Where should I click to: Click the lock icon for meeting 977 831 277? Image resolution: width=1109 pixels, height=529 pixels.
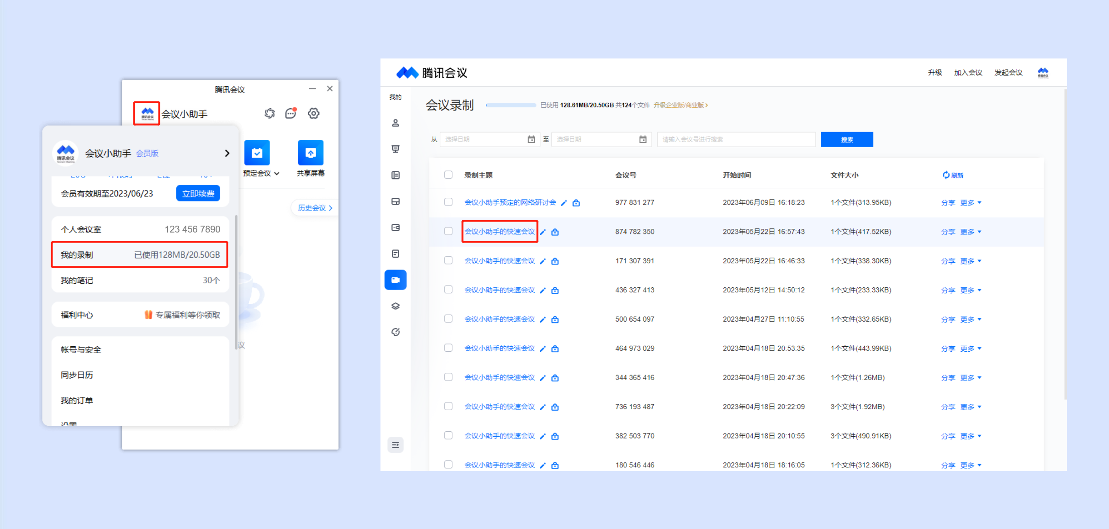[576, 203]
